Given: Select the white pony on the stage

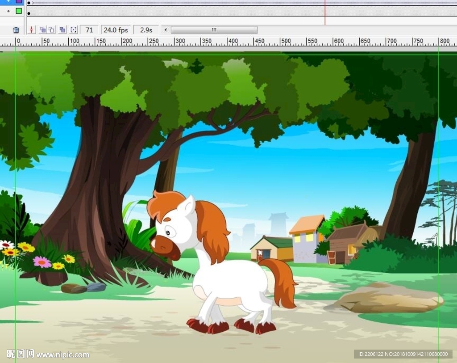Looking at the screenshot, I should (223, 277).
